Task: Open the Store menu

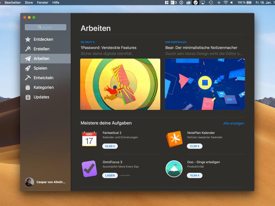Action: click(29, 2)
